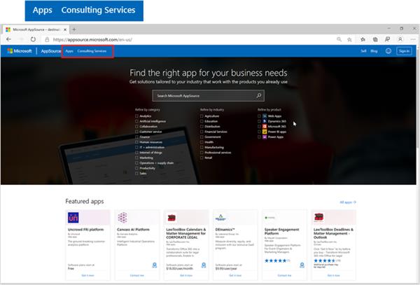Image resolution: width=420 pixels, height=285 pixels.
Task: Click the search magnifier icon
Action: (x=259, y=96)
